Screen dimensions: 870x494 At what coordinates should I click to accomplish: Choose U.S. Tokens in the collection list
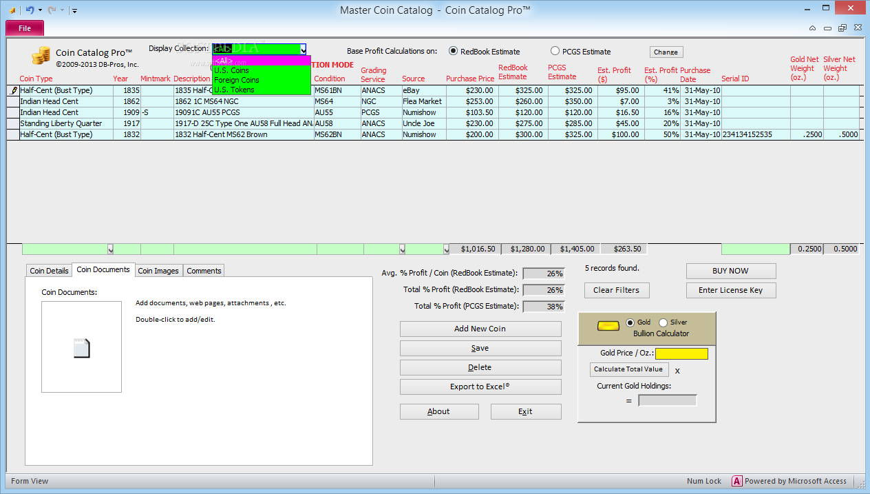262,90
